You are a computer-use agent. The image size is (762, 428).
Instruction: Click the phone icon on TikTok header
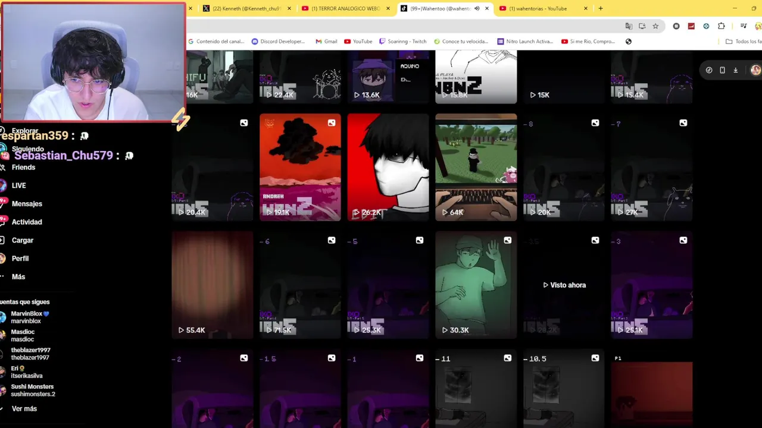point(722,70)
